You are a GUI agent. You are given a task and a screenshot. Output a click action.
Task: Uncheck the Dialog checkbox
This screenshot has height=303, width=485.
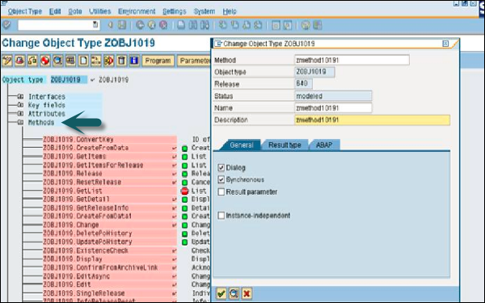click(221, 167)
